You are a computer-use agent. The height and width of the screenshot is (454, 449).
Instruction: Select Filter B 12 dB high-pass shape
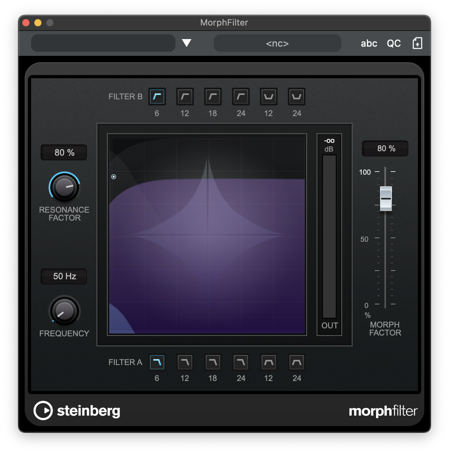[x=185, y=97]
